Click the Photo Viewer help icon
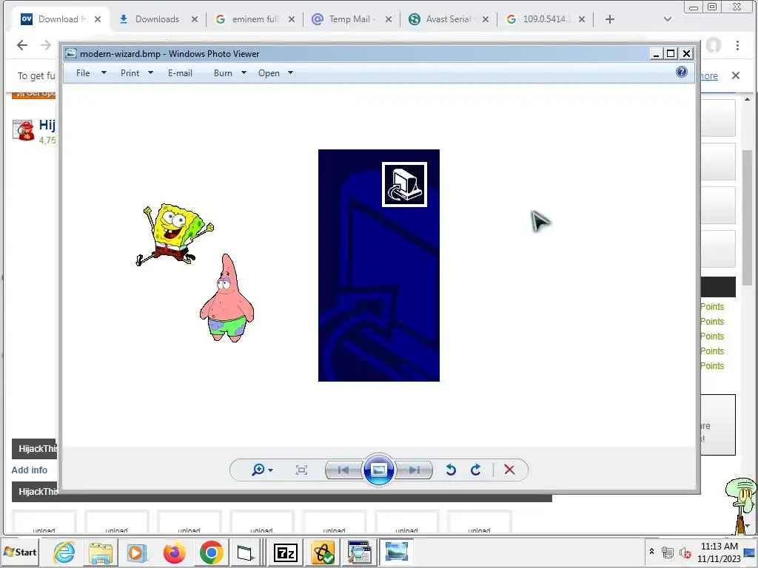The image size is (758, 568). pyautogui.click(x=682, y=72)
